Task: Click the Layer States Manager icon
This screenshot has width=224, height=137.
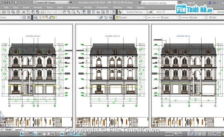Action: point(111,17)
